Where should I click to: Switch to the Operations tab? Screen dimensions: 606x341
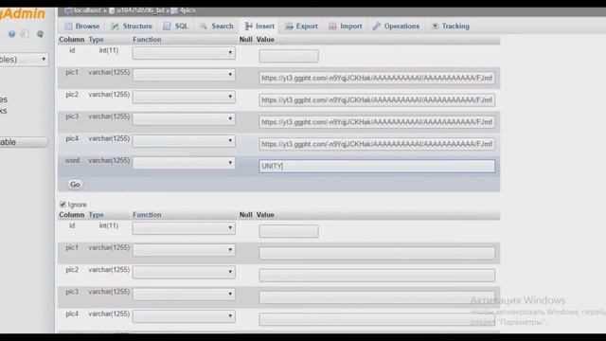[x=396, y=27]
